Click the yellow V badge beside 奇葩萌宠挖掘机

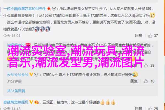(31, 102)
